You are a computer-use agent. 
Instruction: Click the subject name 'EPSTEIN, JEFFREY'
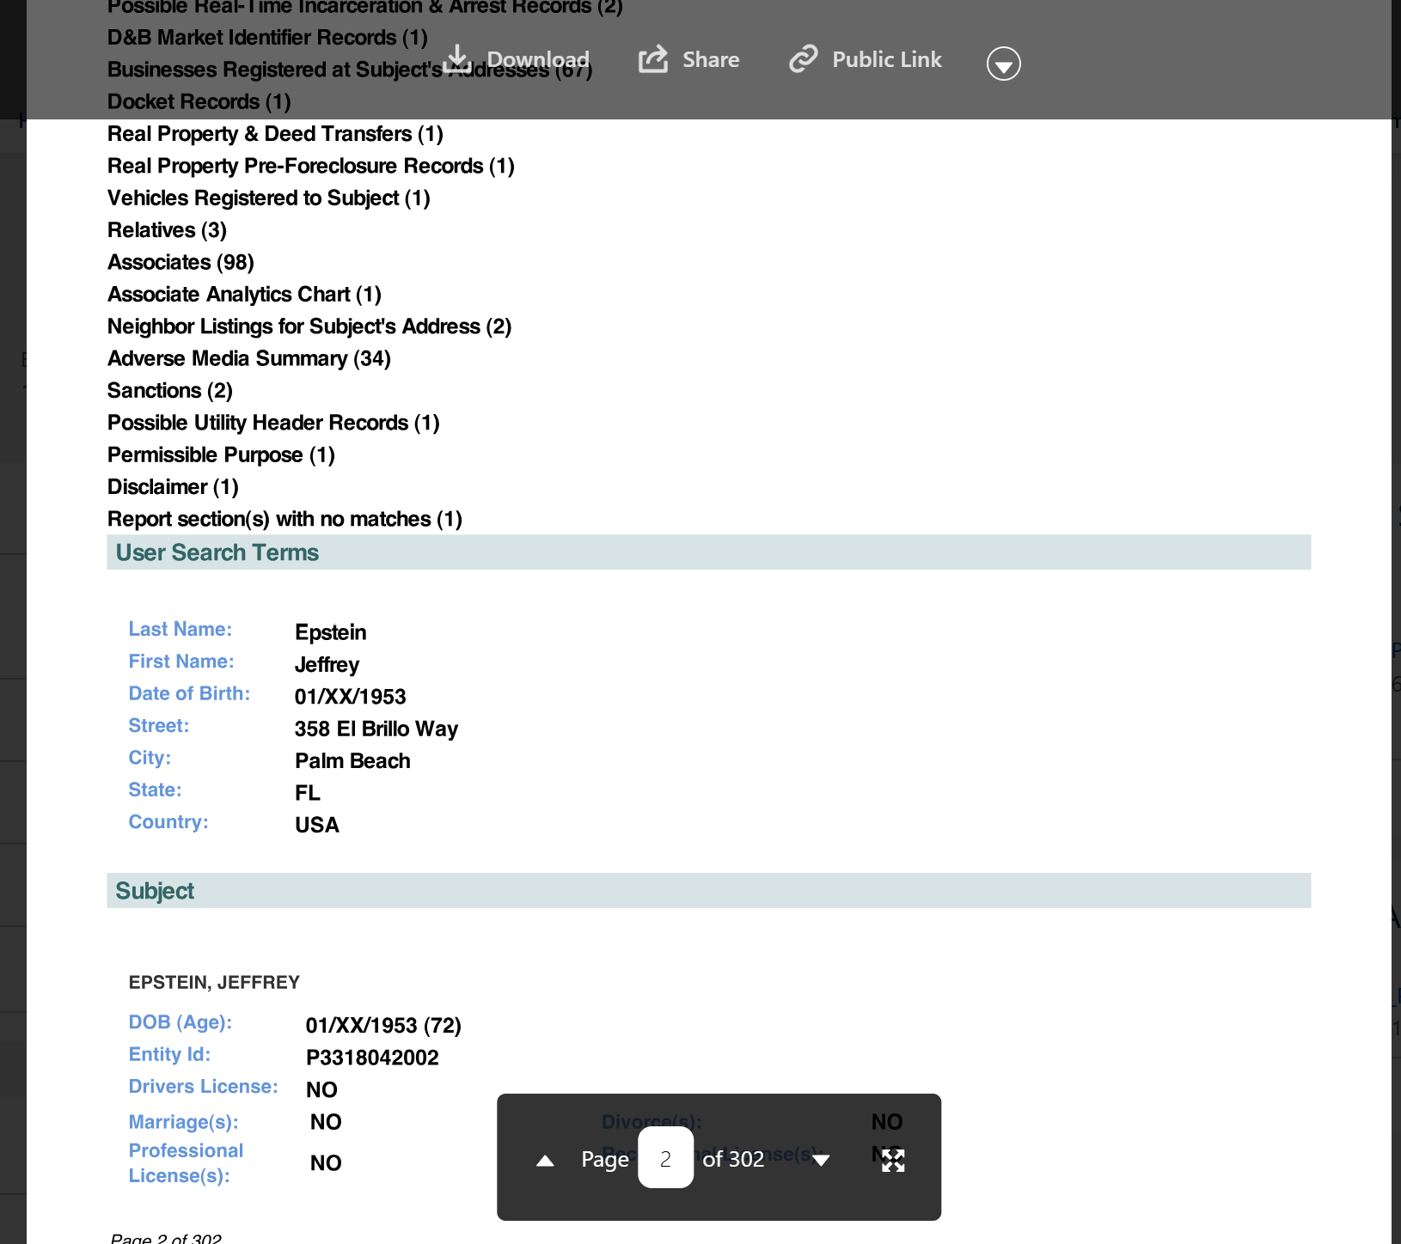[214, 982]
